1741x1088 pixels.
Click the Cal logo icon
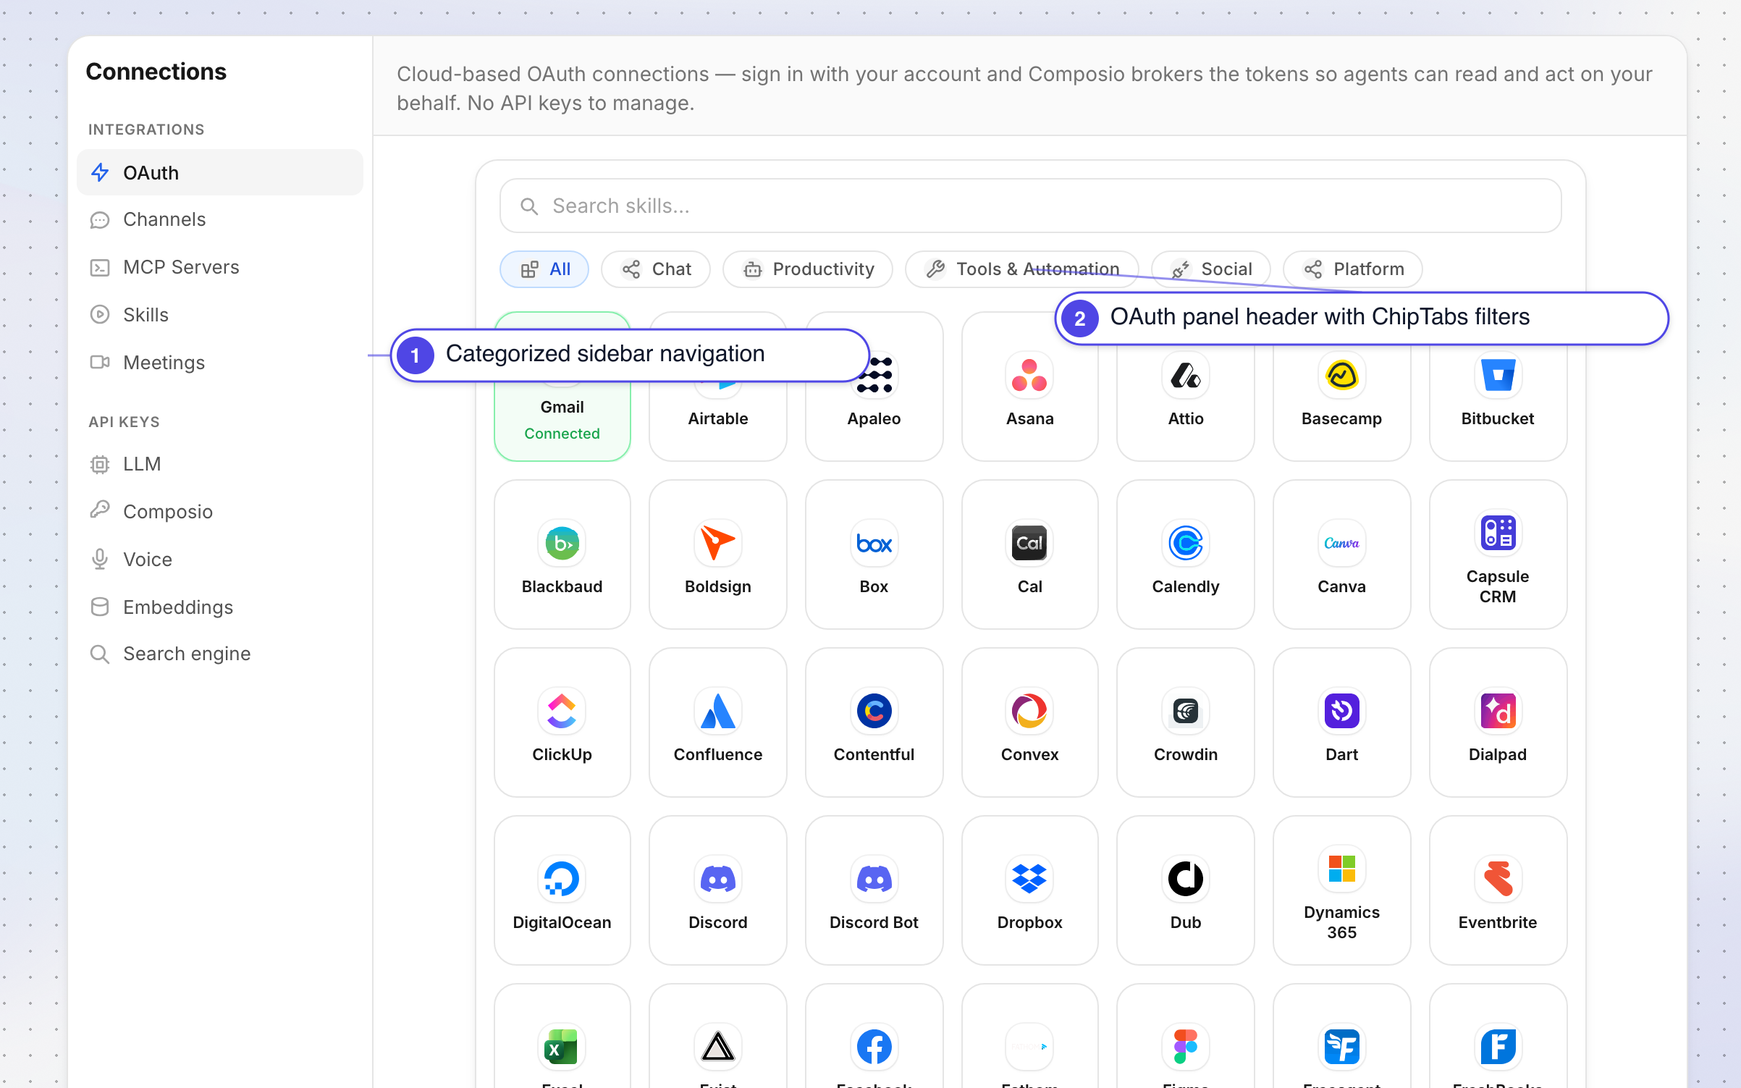(x=1029, y=543)
